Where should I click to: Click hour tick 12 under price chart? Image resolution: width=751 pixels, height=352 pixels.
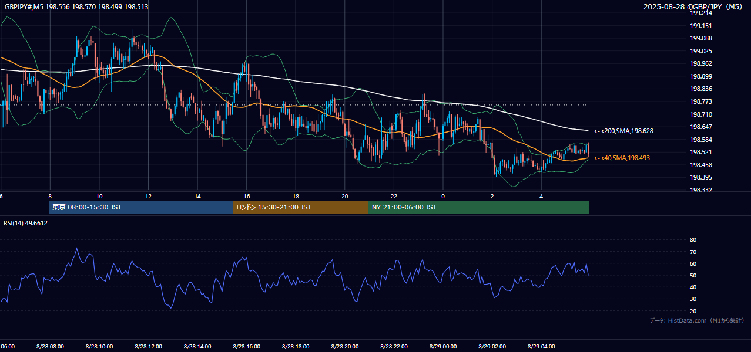tap(148, 196)
